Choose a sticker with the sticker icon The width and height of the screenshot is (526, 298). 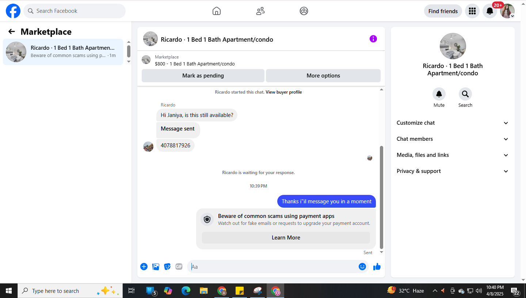(167, 267)
